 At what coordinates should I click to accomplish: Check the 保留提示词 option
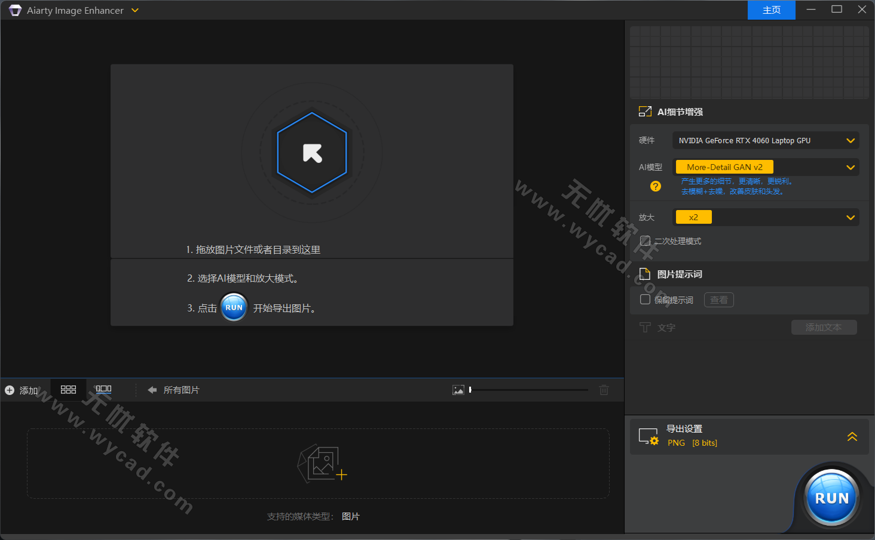click(645, 300)
